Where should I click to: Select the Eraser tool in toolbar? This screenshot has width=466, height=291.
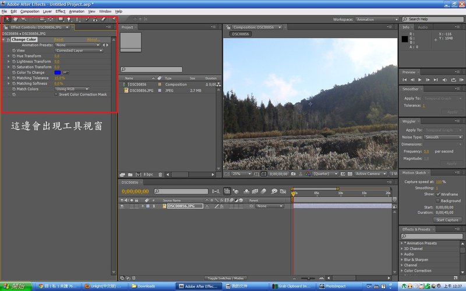(x=103, y=19)
